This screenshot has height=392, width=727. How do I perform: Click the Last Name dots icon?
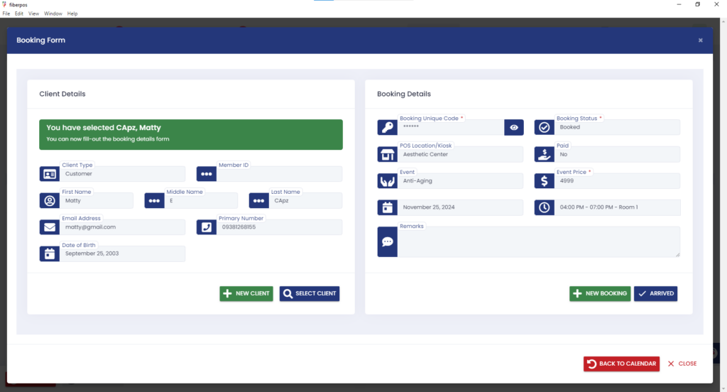click(258, 201)
